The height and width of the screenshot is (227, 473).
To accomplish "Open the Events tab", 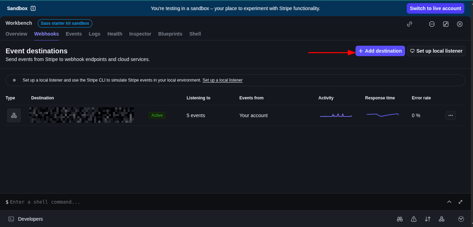I will [x=74, y=34].
